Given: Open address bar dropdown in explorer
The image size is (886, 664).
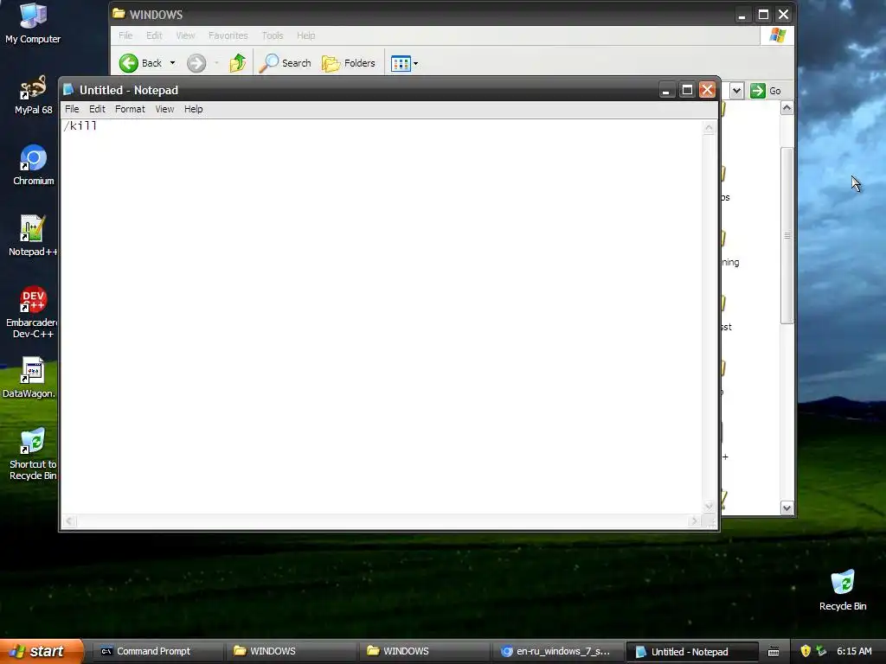Looking at the screenshot, I should 736,90.
